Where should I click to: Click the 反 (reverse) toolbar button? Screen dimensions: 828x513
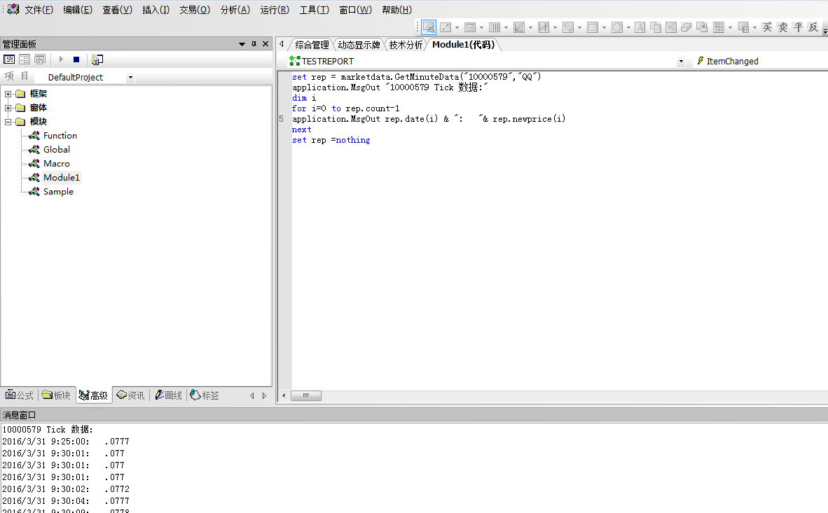point(813,27)
